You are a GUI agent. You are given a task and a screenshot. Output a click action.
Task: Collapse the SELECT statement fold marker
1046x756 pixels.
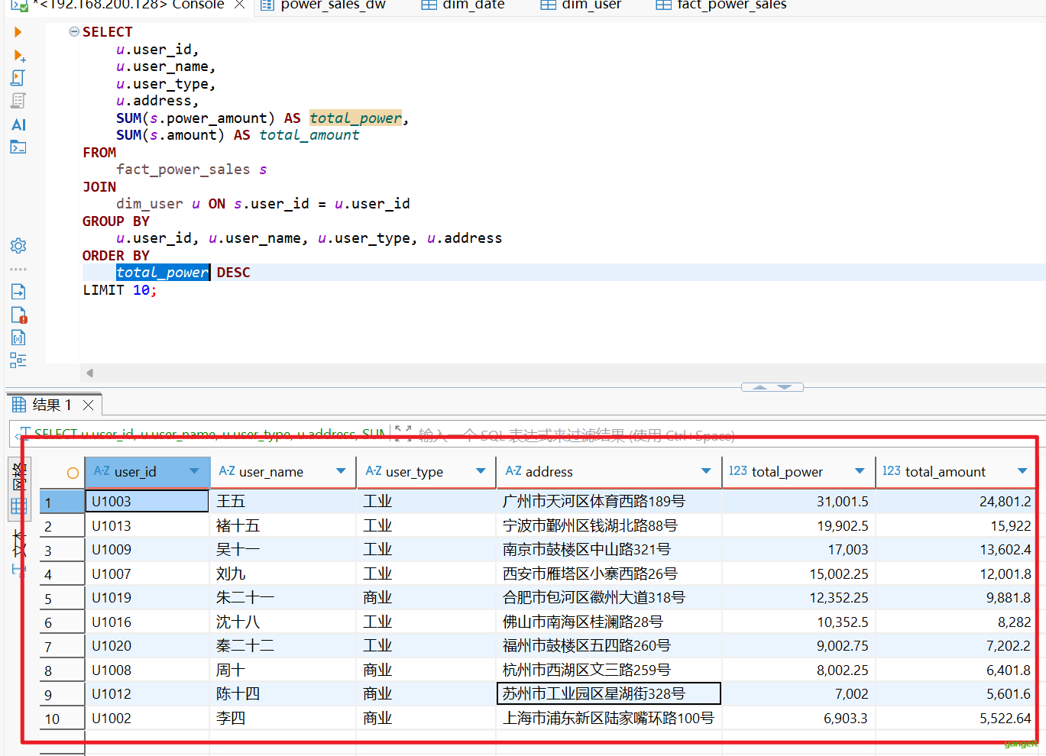coord(74,32)
